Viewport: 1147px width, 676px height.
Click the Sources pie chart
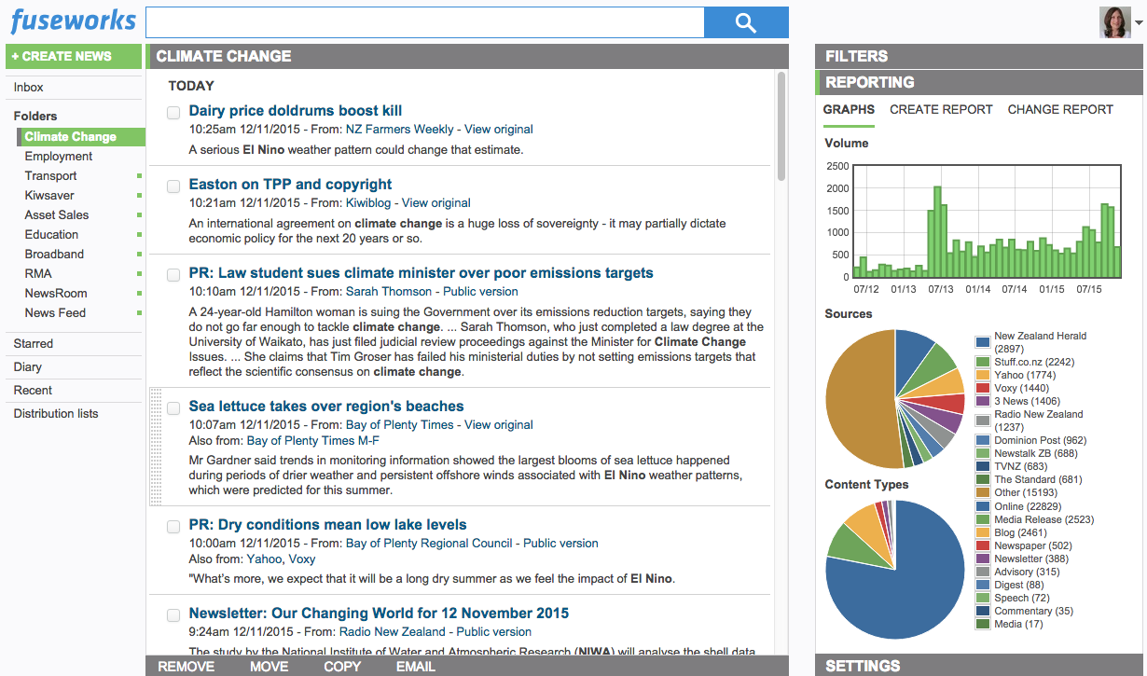click(x=895, y=399)
